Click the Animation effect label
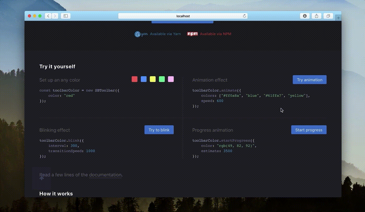Image resolution: width=365 pixels, height=212 pixels. (x=210, y=80)
